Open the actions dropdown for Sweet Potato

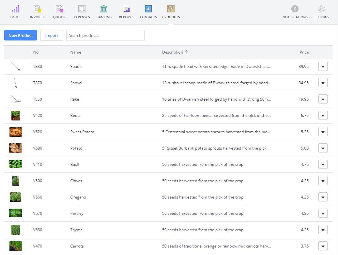(x=323, y=132)
